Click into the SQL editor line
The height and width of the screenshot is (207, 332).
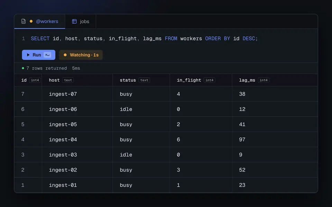pos(144,38)
